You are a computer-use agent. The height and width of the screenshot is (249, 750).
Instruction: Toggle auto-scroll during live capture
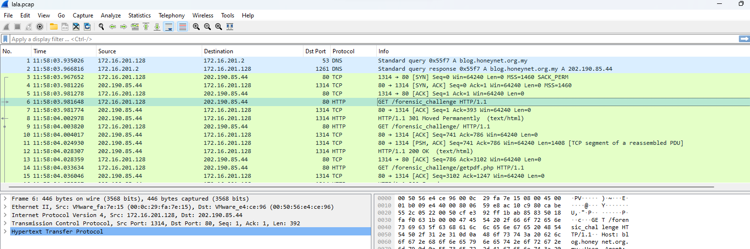tap(168, 27)
